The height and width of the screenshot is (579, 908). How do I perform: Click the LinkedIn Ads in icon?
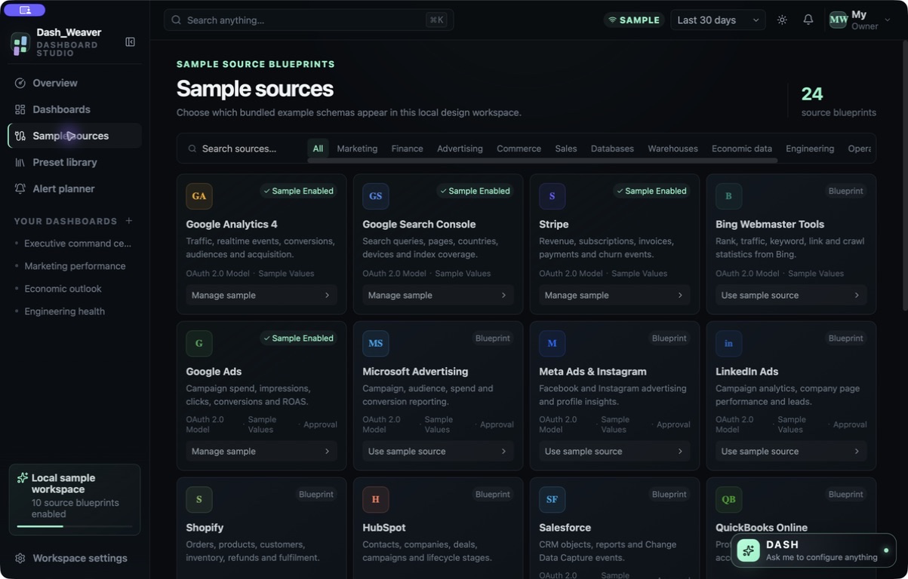tap(728, 343)
